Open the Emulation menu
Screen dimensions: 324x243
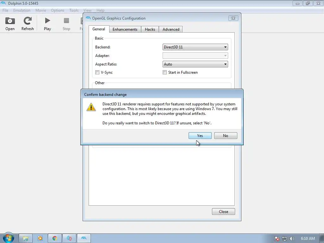click(22, 10)
